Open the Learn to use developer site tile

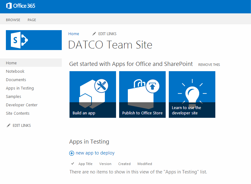(x=192, y=94)
